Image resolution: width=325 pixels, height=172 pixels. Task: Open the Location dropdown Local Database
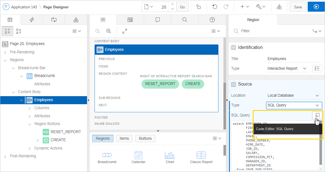[293, 95]
